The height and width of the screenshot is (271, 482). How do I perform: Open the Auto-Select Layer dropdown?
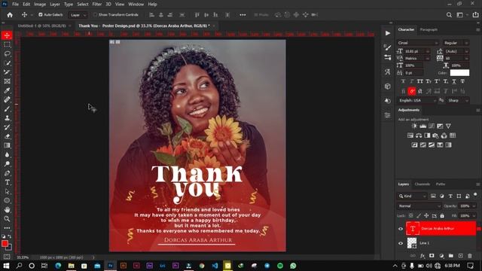pos(78,15)
